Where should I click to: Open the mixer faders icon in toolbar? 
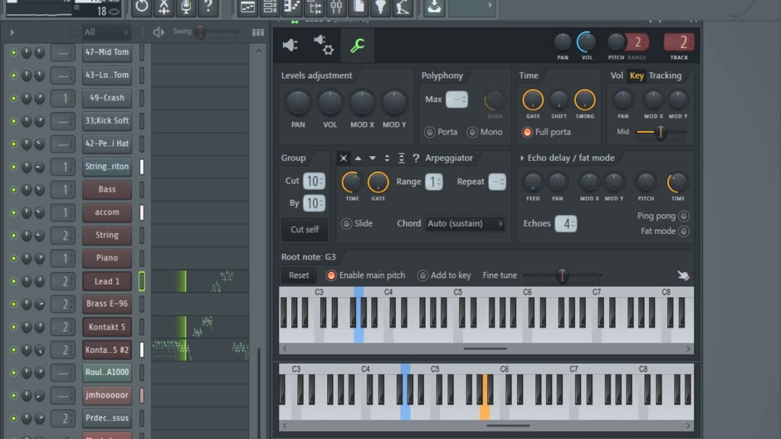pos(336,7)
